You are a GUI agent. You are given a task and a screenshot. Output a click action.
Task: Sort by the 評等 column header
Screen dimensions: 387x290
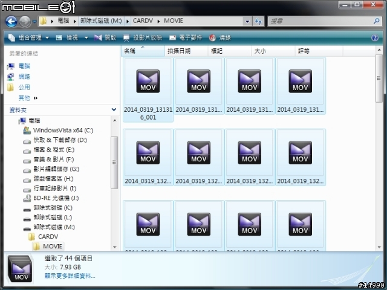click(x=319, y=51)
